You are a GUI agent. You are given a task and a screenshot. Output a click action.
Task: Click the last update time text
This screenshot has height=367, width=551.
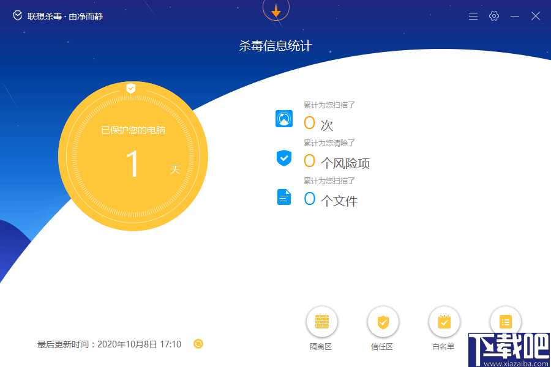point(110,344)
